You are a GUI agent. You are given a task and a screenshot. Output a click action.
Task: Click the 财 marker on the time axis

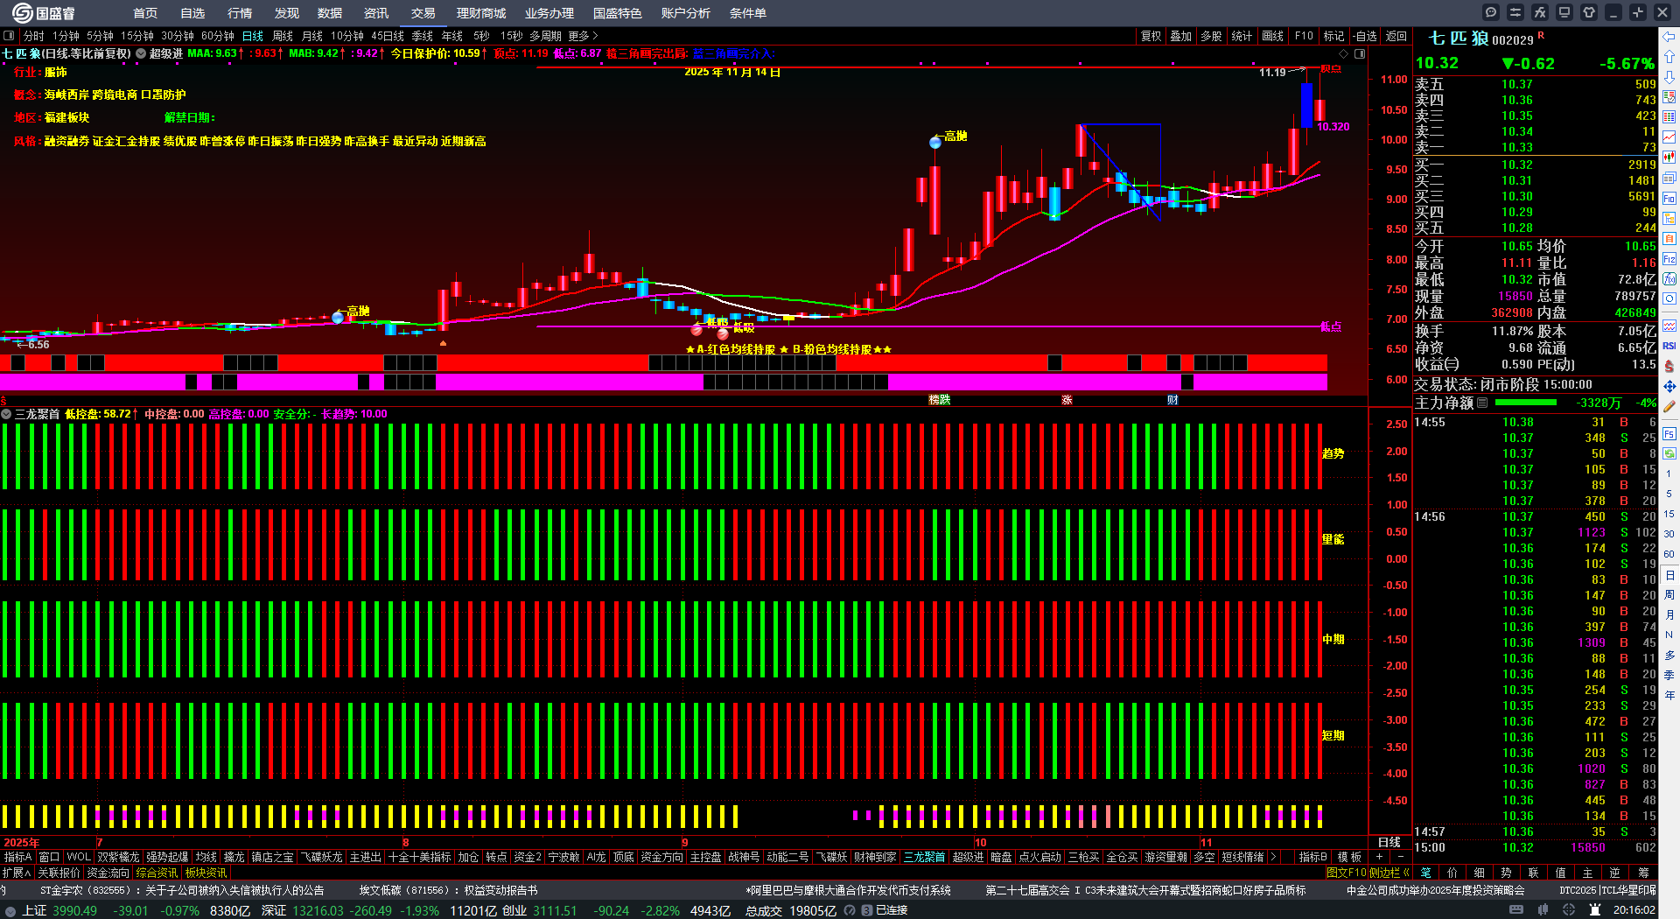(1172, 399)
